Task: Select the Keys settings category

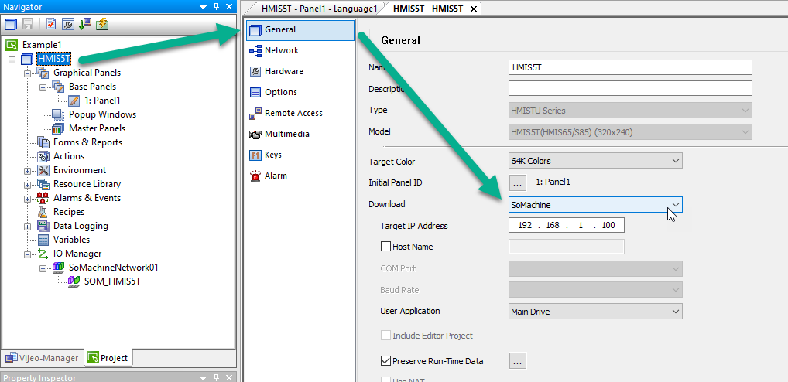Action: (x=300, y=155)
